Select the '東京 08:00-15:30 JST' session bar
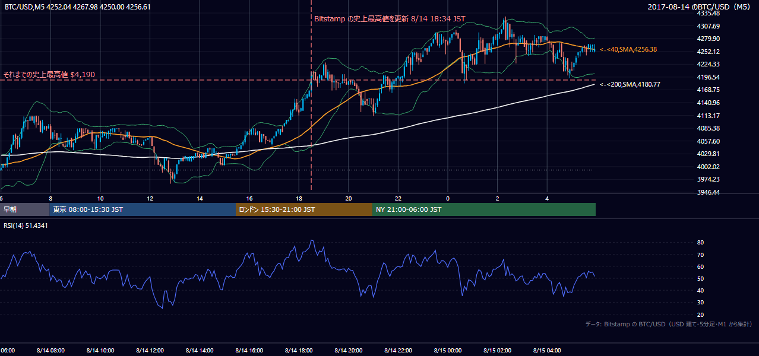 pos(143,209)
